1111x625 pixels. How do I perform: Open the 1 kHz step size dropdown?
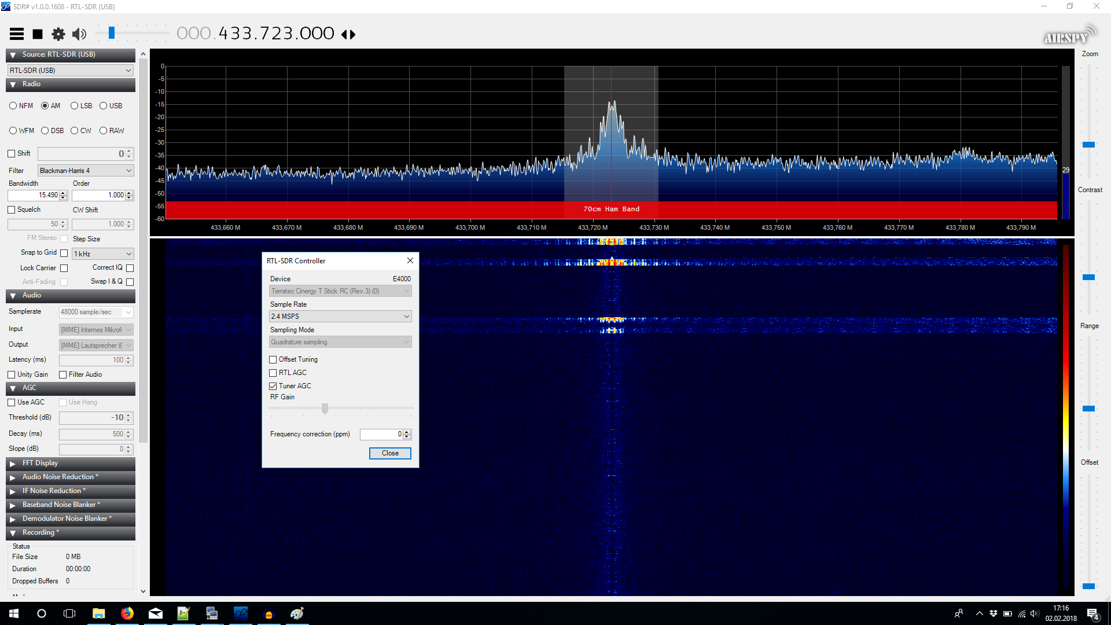point(102,254)
